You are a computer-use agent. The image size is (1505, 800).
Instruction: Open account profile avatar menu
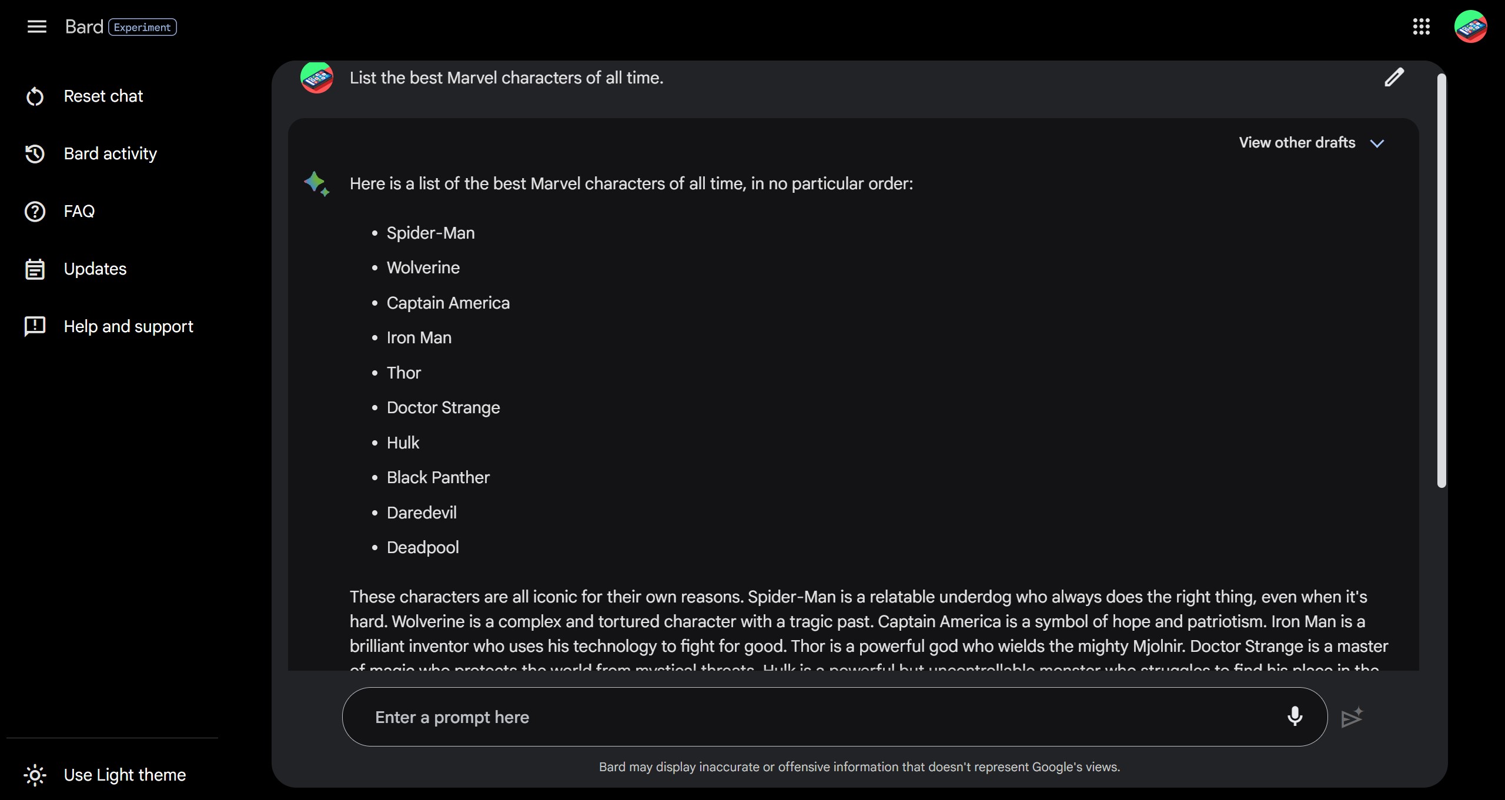click(x=1470, y=26)
